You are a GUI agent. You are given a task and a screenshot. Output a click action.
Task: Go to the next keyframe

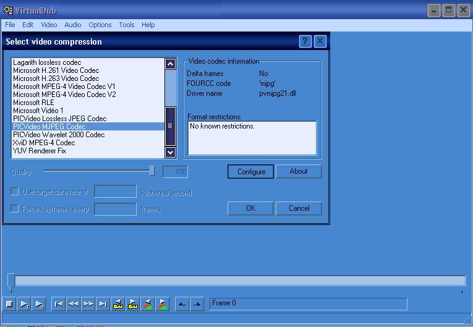pyautogui.click(x=133, y=304)
